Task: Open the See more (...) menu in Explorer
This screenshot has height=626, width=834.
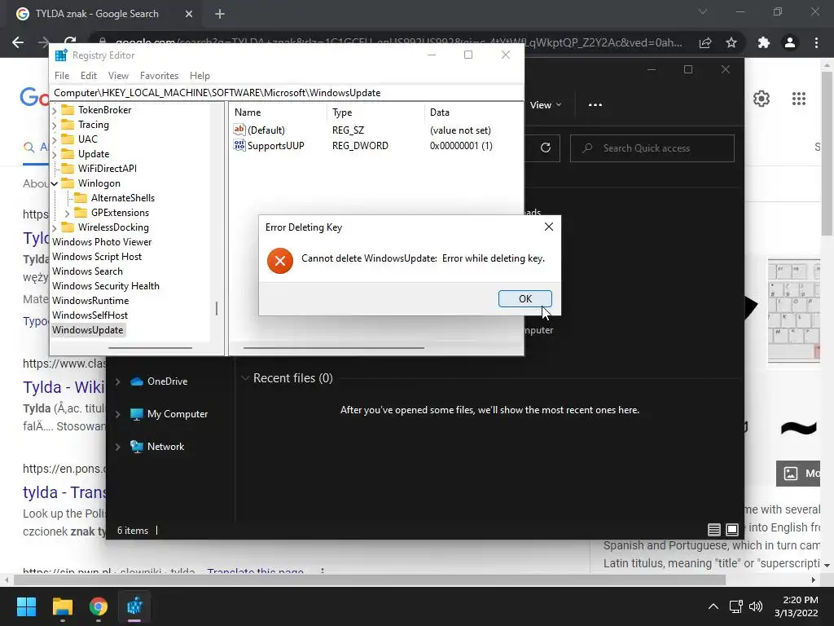Action: click(595, 105)
